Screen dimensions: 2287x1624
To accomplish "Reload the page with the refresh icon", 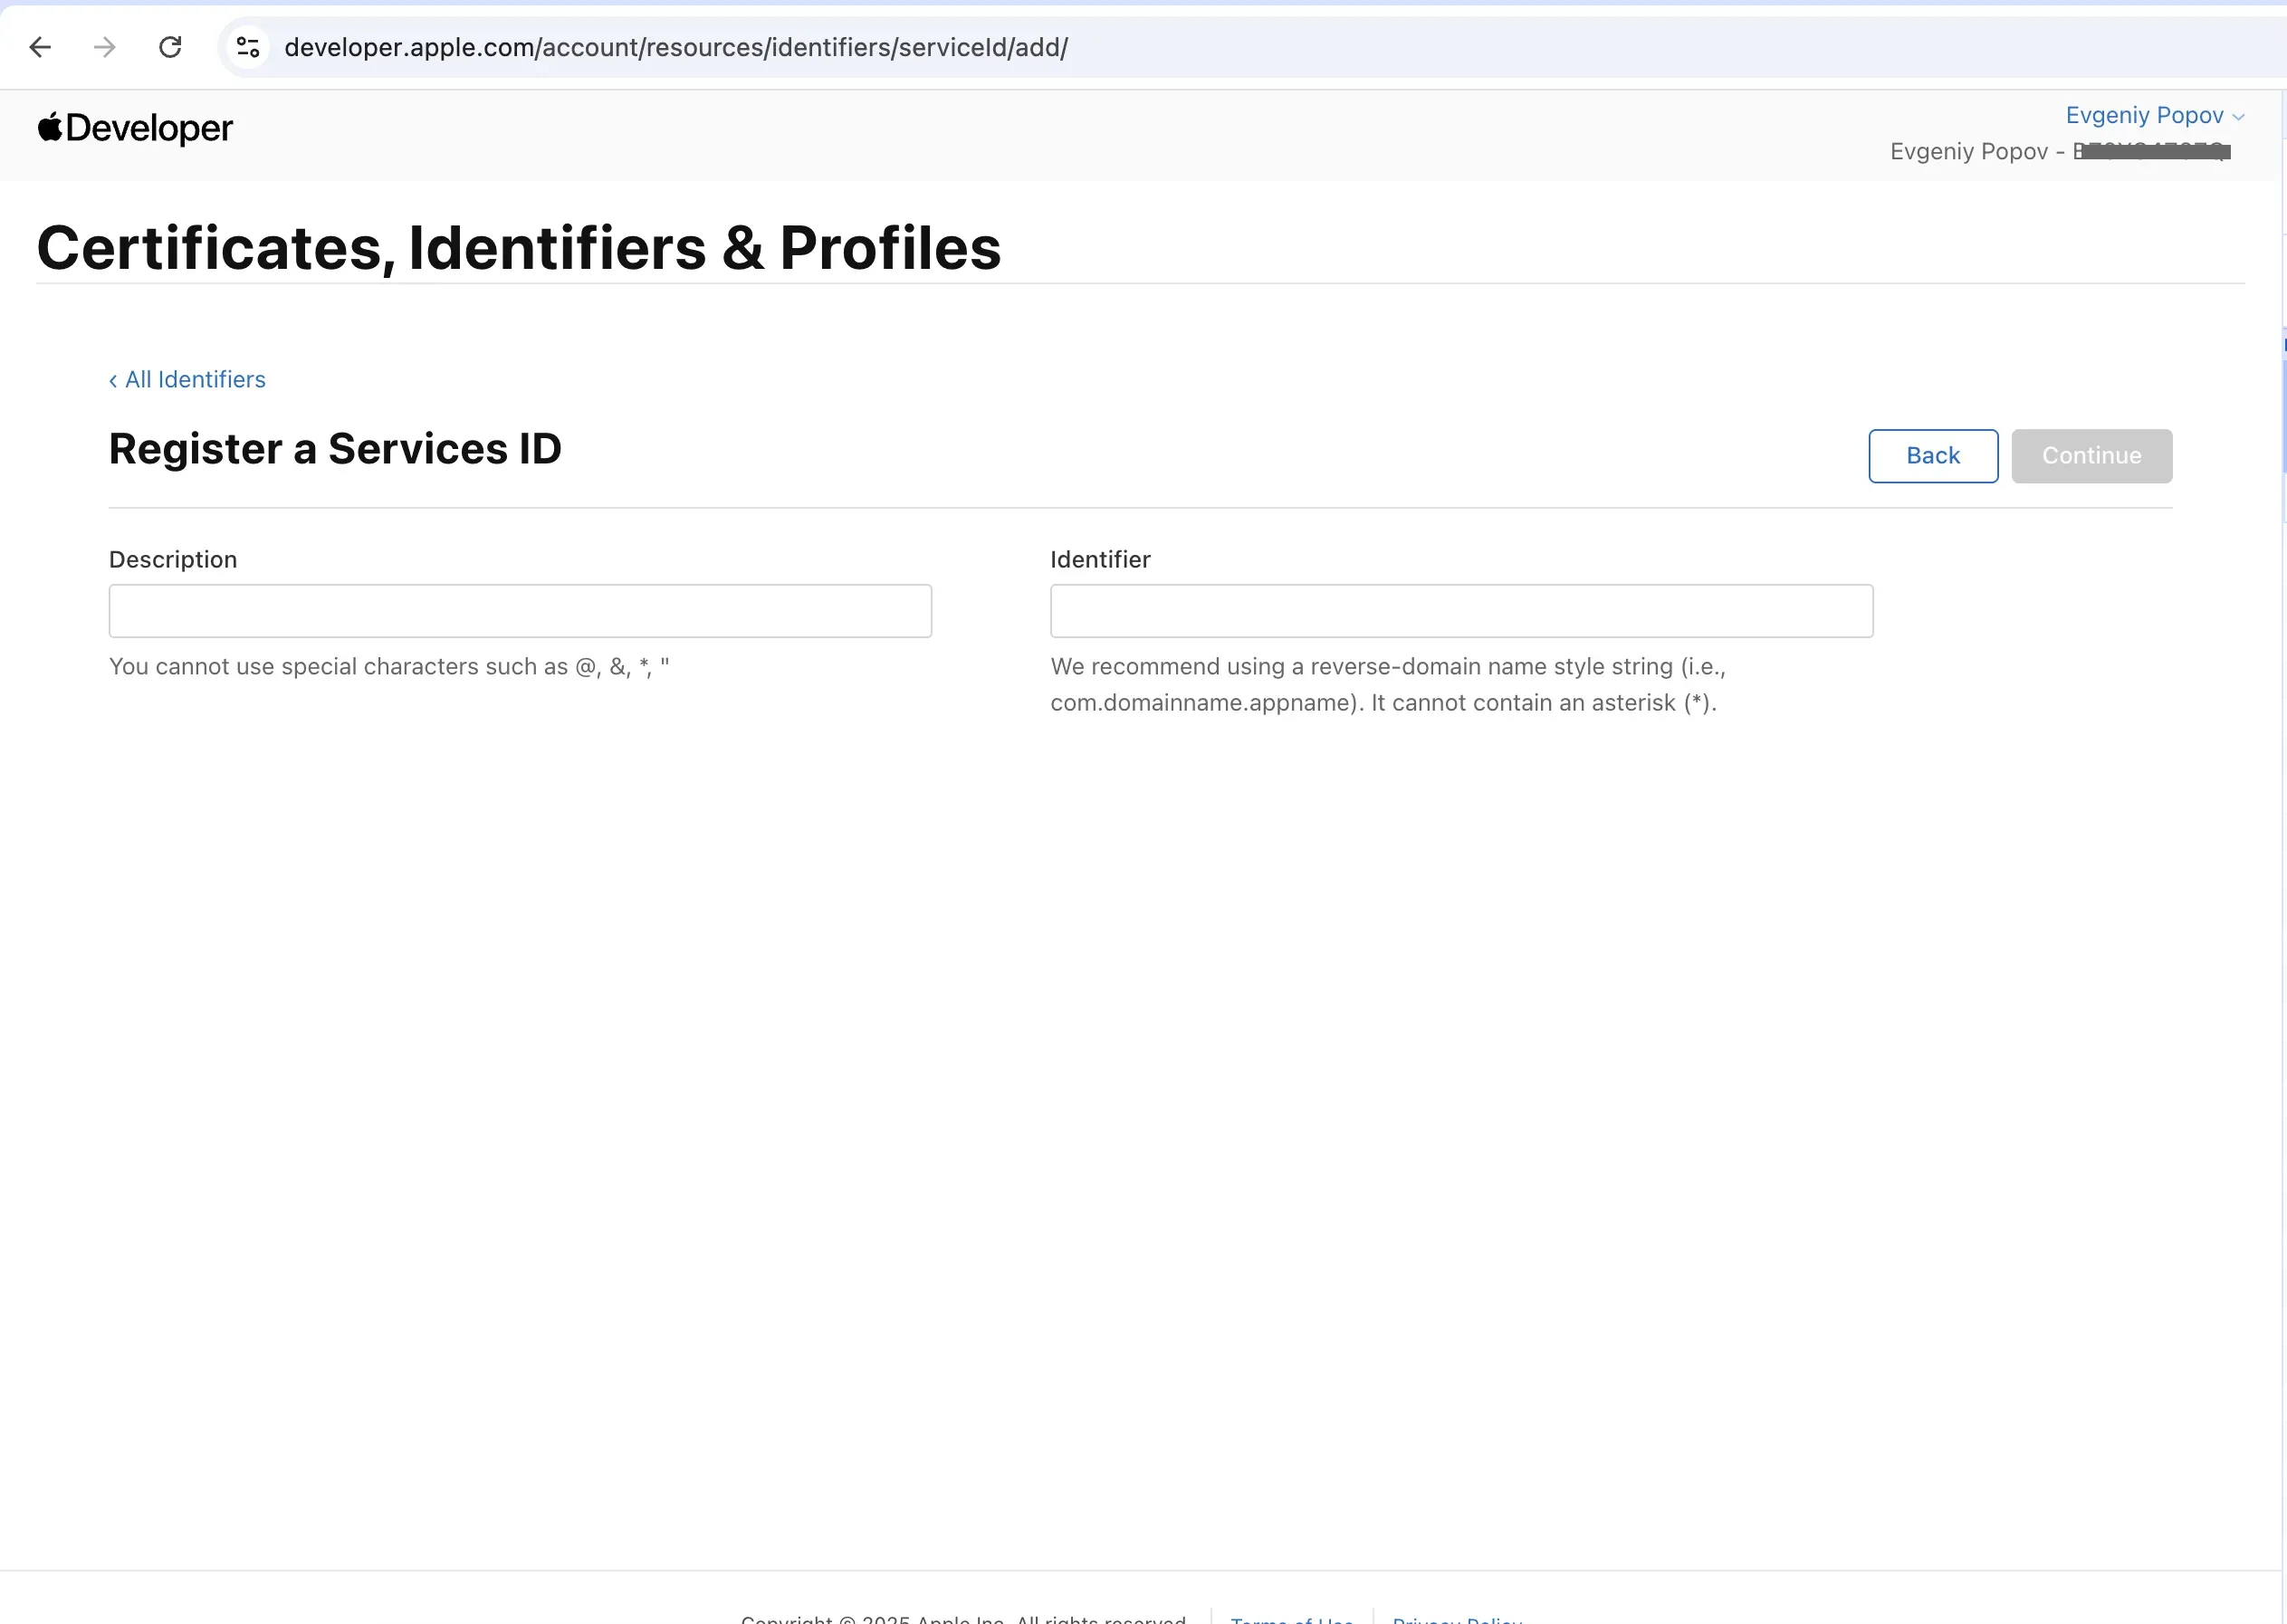I will pos(170,47).
